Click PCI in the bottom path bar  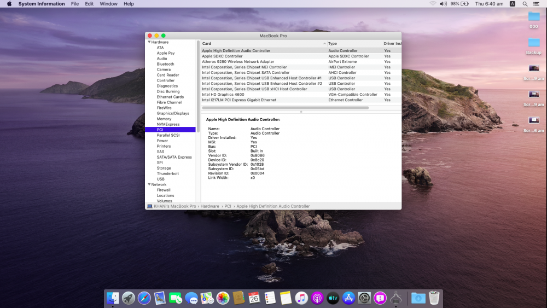pyautogui.click(x=228, y=206)
